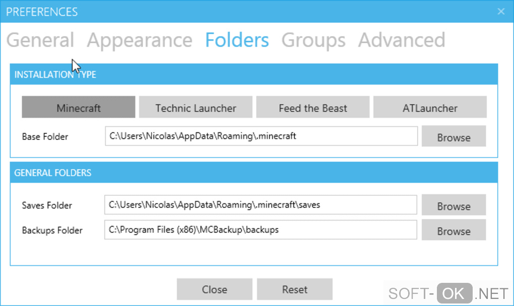Switch to the General tab
Image resolution: width=514 pixels, height=306 pixels.
pos(40,40)
